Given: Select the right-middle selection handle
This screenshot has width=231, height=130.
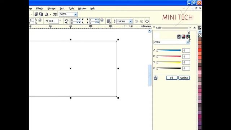Looking at the screenshot, I should 118,69.
